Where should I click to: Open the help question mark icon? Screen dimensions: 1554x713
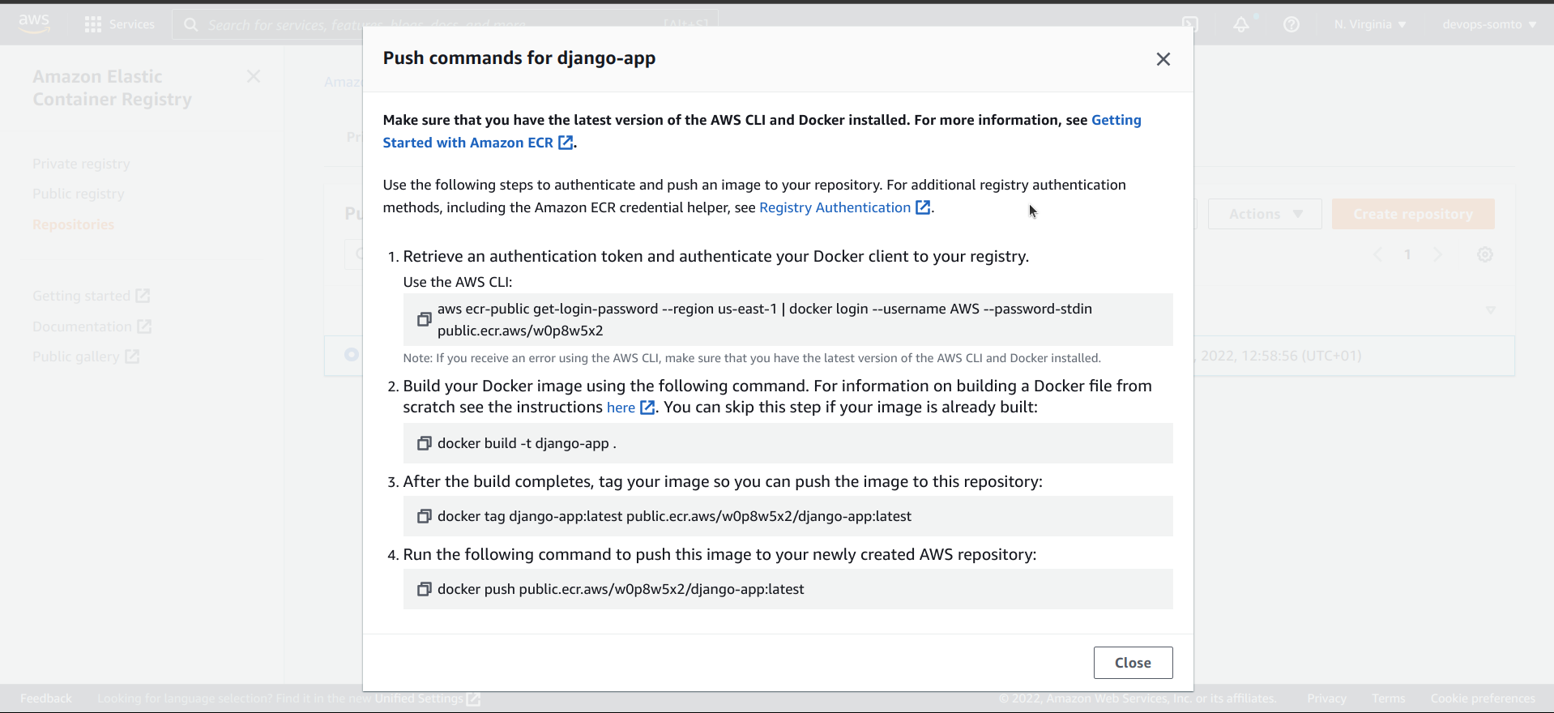[x=1291, y=24]
